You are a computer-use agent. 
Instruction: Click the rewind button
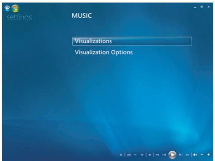coord(157,155)
